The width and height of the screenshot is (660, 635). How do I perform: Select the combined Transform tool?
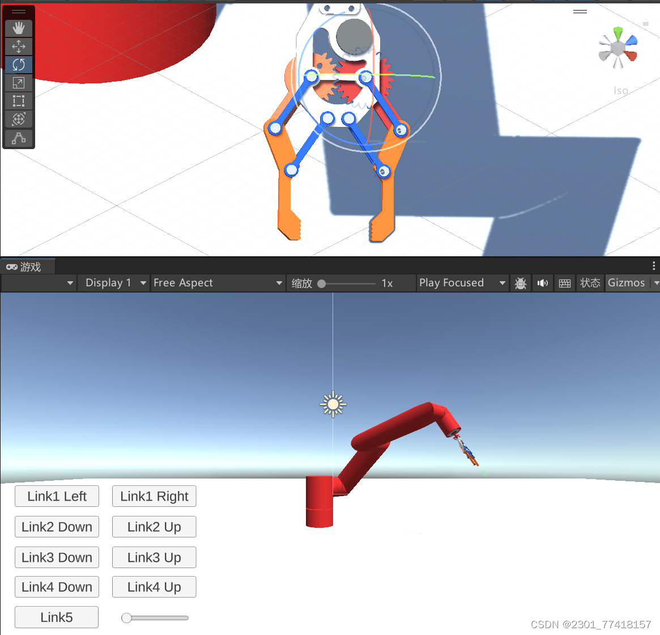click(19, 119)
